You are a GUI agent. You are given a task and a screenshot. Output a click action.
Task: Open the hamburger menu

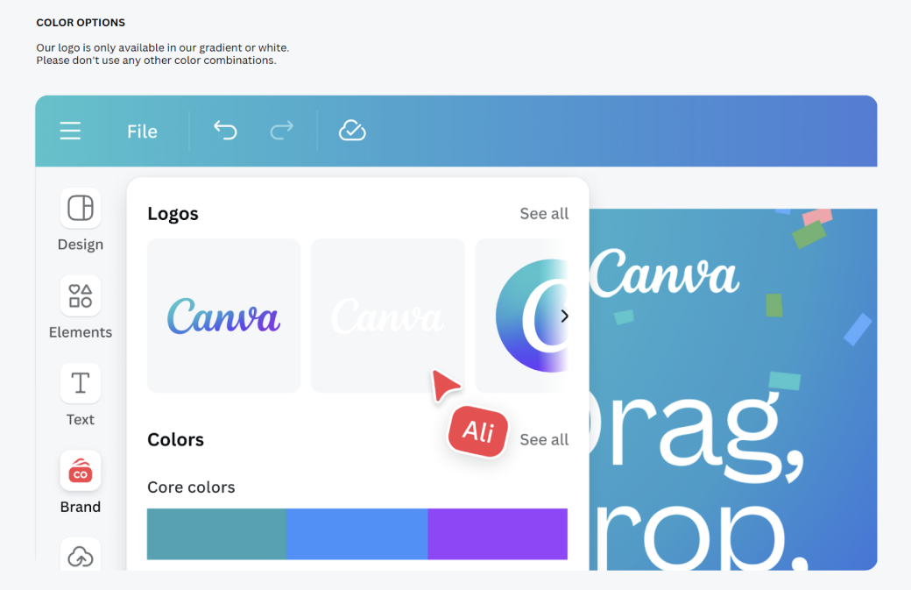point(70,131)
